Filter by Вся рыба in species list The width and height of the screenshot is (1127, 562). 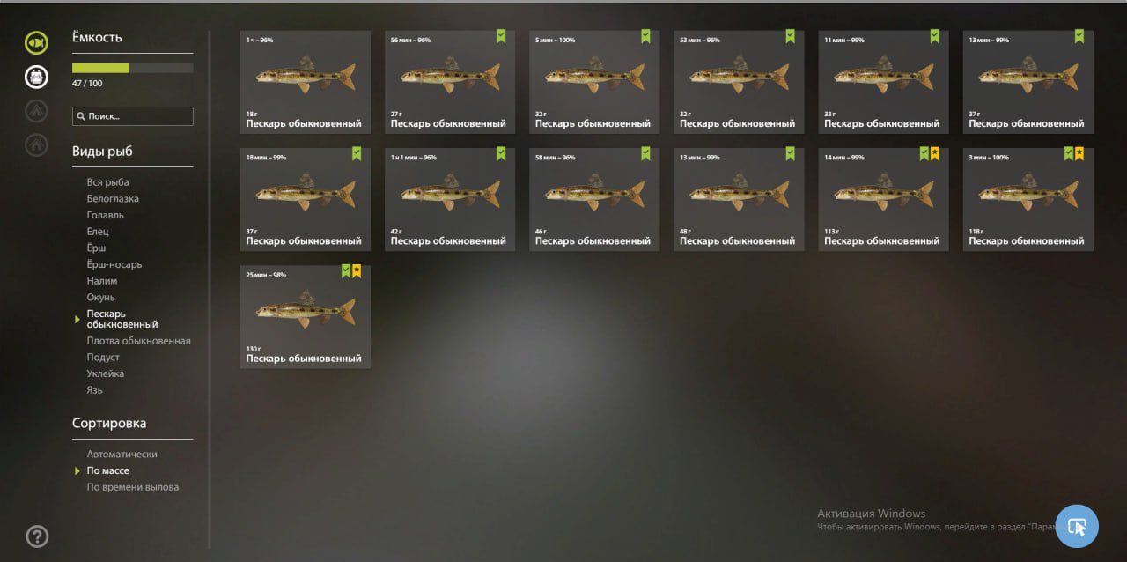point(107,182)
